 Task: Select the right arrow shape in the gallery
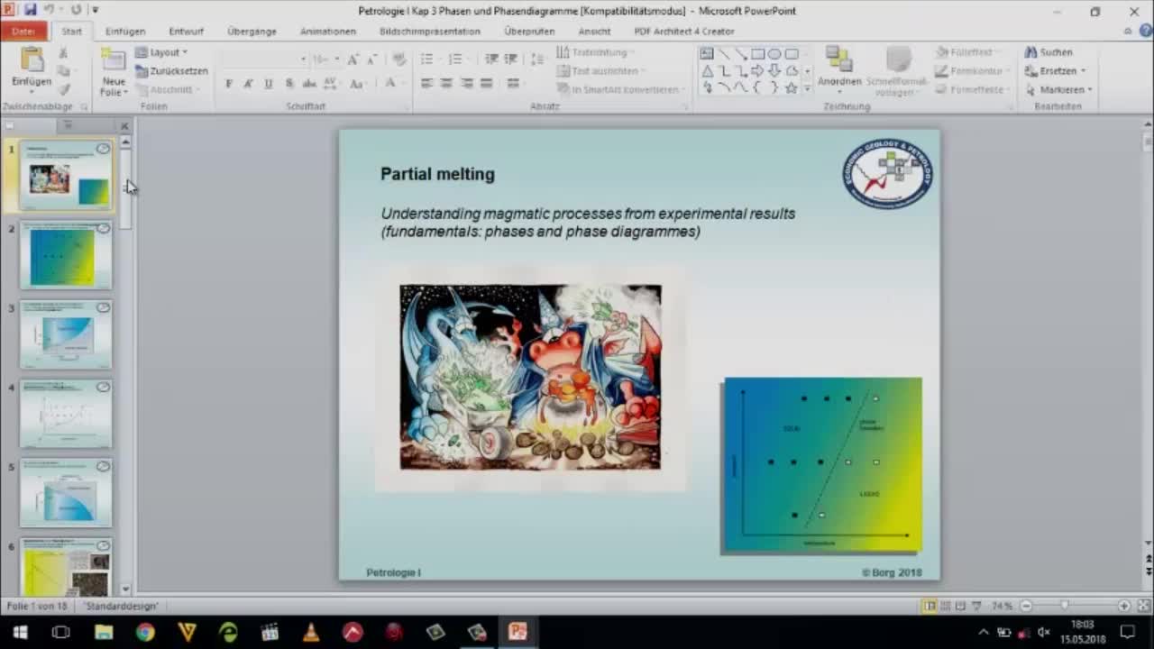click(x=757, y=70)
